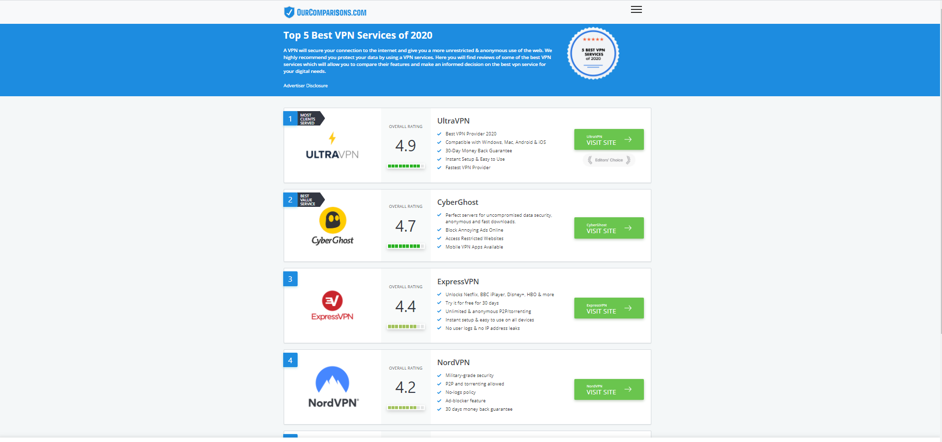Click the 4.4 overall rating score

(x=405, y=307)
